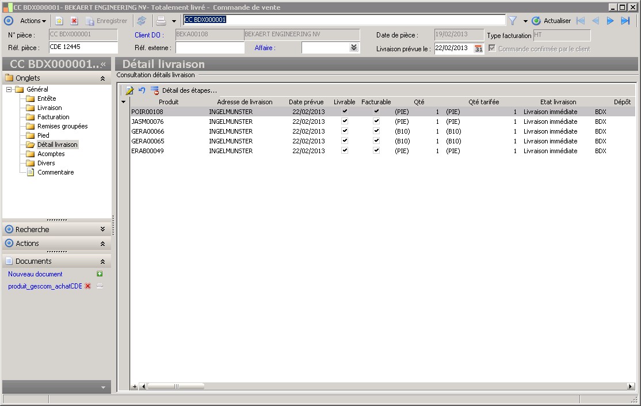Toggle Facturable checkbox for JASM00076
This screenshot has height=406, width=641.
click(376, 122)
